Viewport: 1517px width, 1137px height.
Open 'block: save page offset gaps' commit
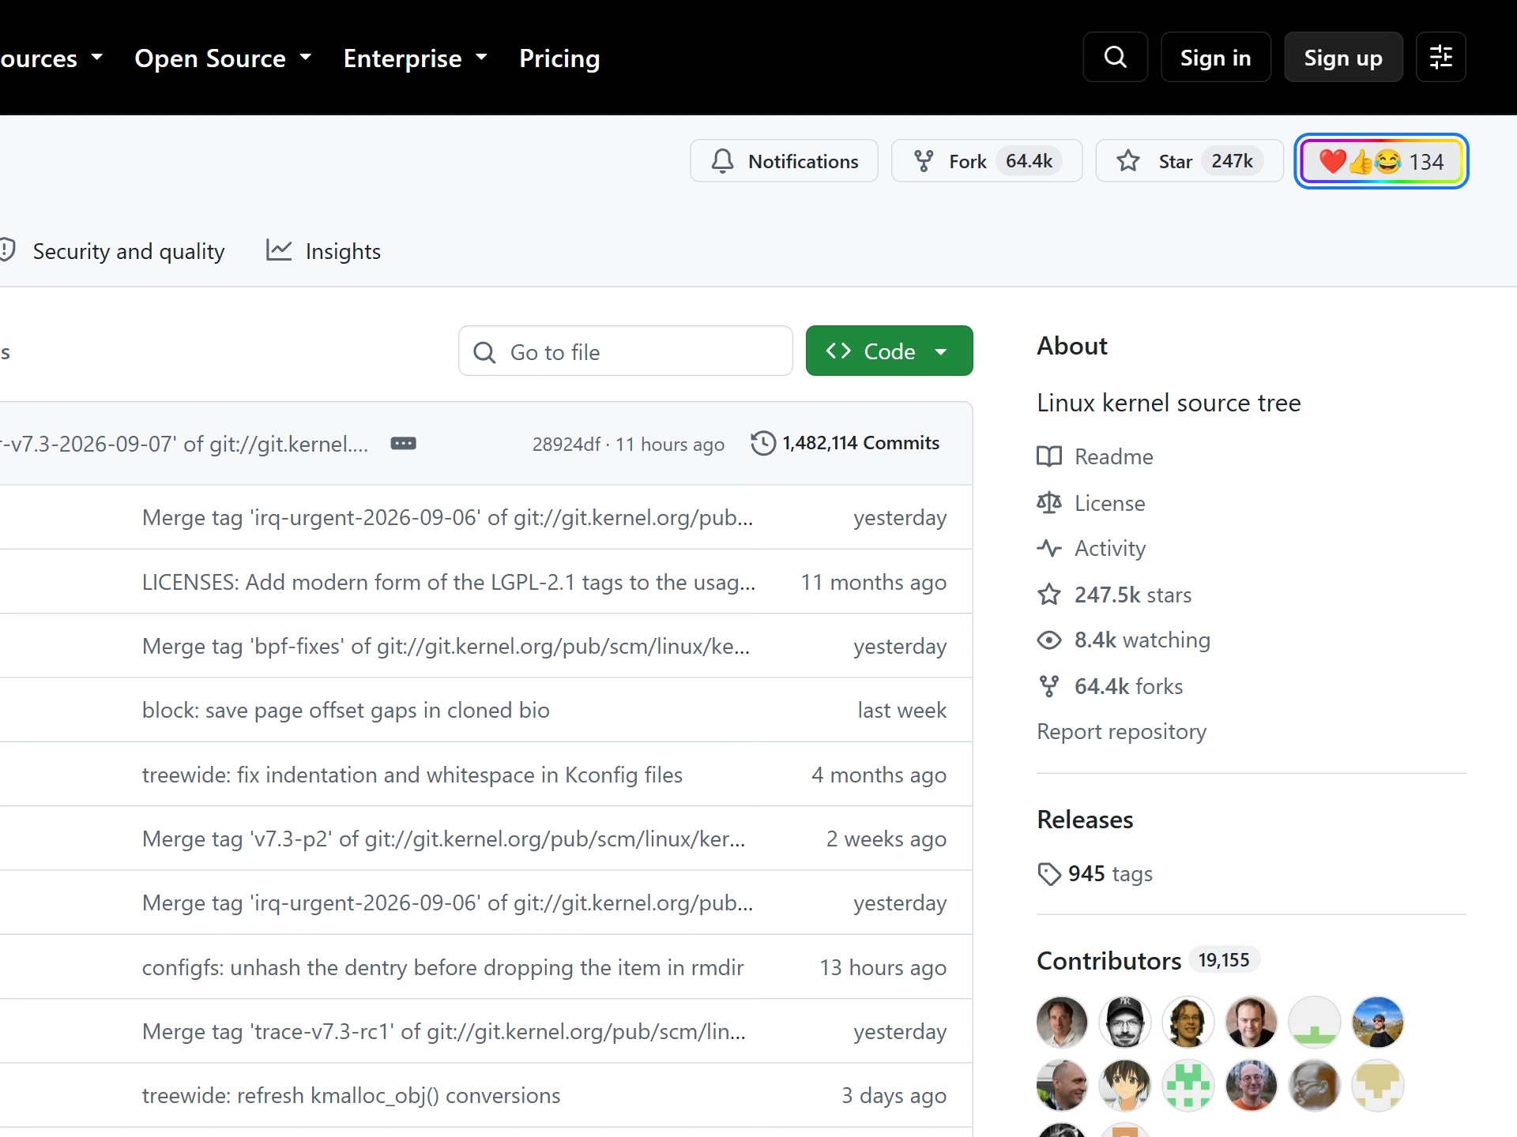pyautogui.click(x=345, y=710)
